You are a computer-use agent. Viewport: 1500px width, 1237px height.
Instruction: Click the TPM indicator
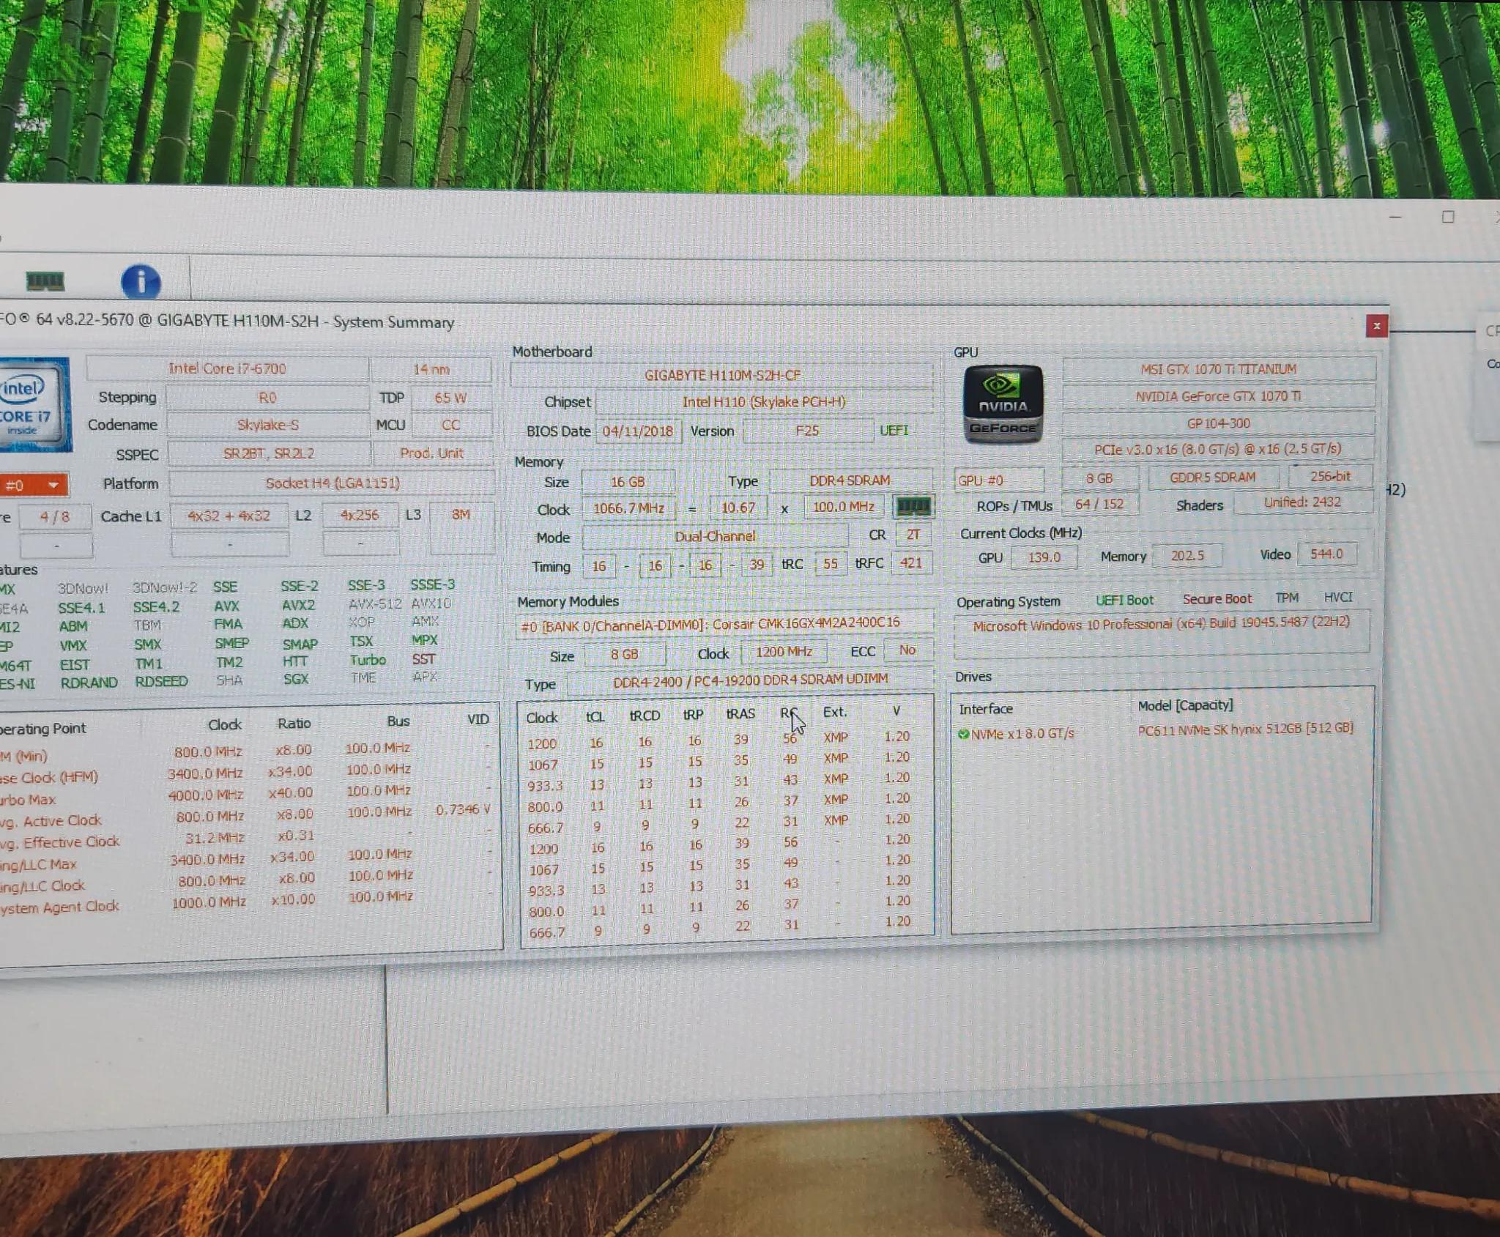[1287, 598]
